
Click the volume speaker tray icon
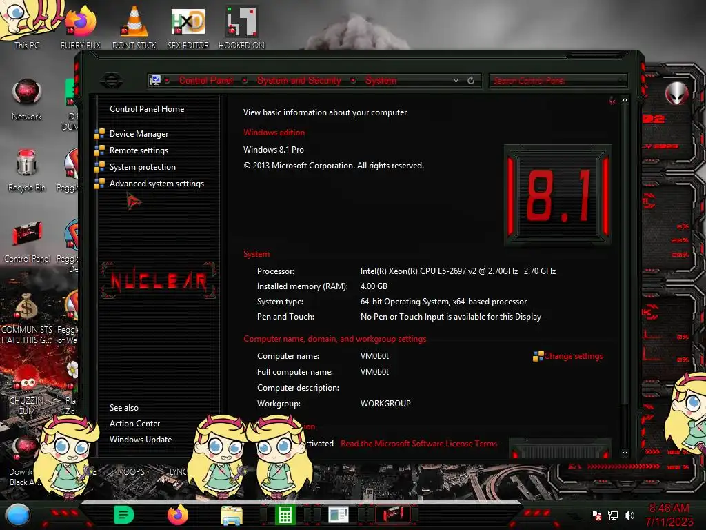pos(629,515)
